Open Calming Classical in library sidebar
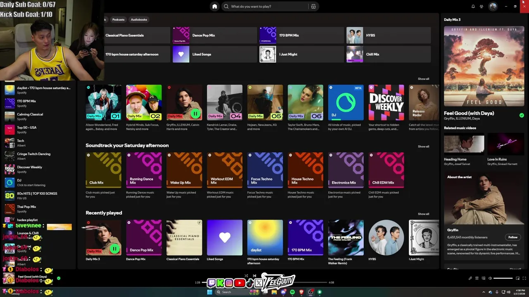This screenshot has height=297, width=529. [39, 116]
